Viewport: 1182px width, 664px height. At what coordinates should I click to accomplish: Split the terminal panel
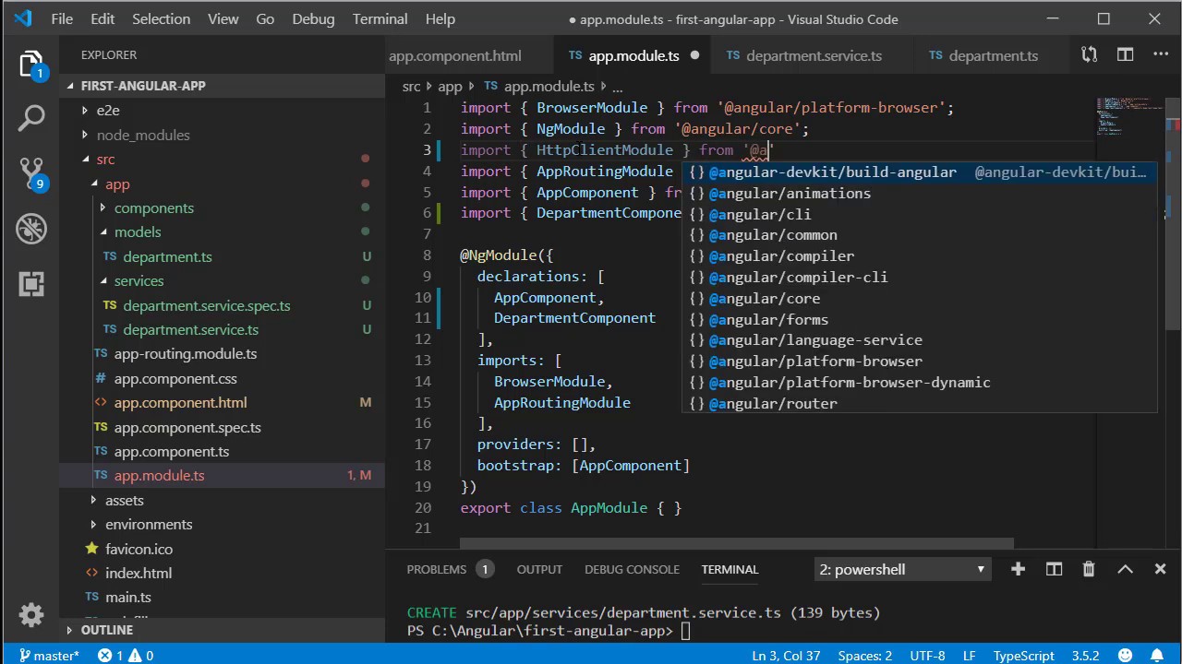tap(1054, 569)
